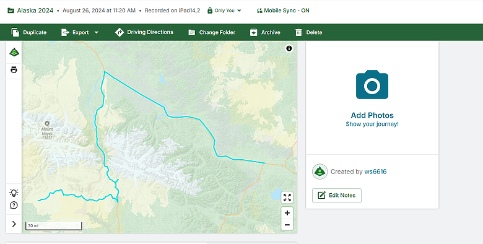Click the 30 mi scale bar
The height and width of the screenshot is (244, 483).
coord(54,226)
